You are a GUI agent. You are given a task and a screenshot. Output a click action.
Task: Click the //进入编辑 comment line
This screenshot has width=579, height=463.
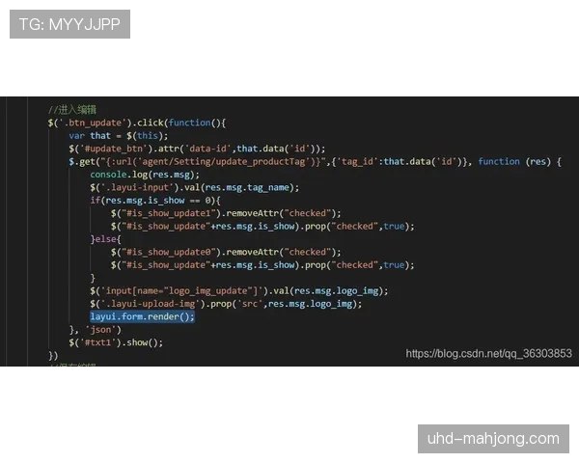[x=72, y=109]
